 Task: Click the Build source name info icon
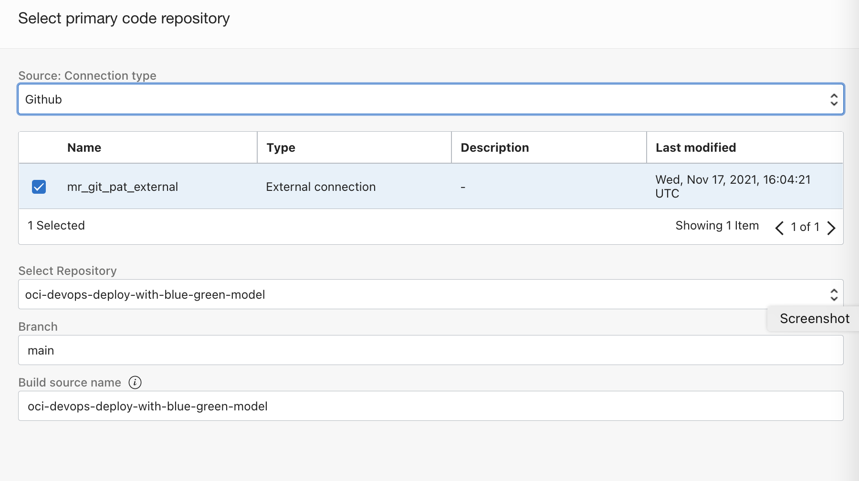point(135,382)
